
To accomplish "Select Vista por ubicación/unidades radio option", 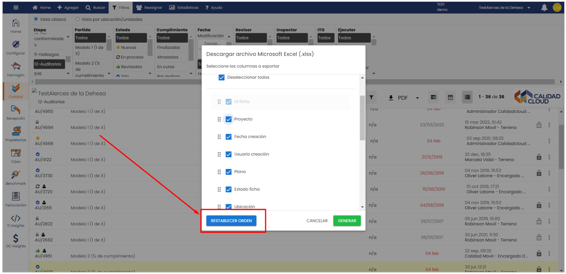I will point(77,19).
